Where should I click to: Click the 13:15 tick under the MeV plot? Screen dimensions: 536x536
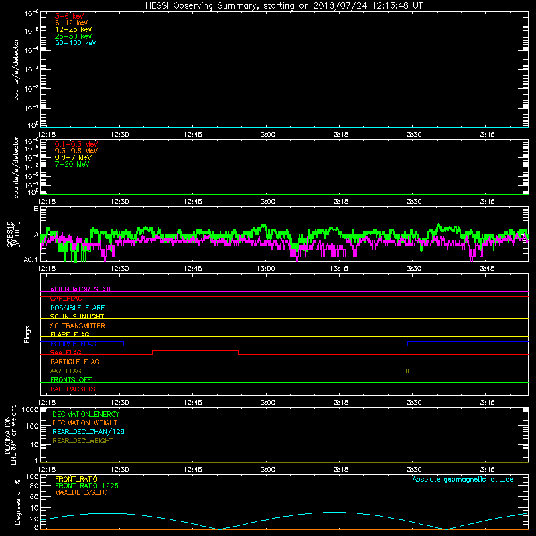(339, 202)
